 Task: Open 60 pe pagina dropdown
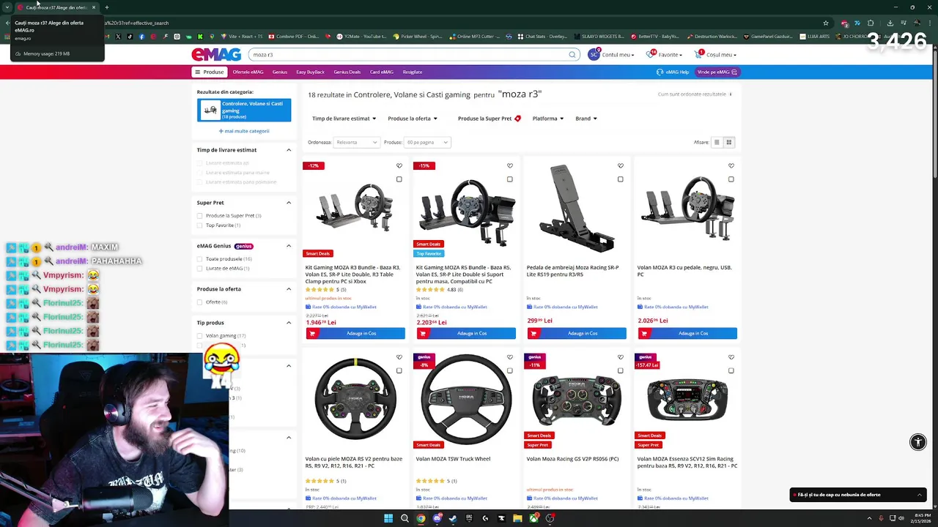pyautogui.click(x=427, y=142)
